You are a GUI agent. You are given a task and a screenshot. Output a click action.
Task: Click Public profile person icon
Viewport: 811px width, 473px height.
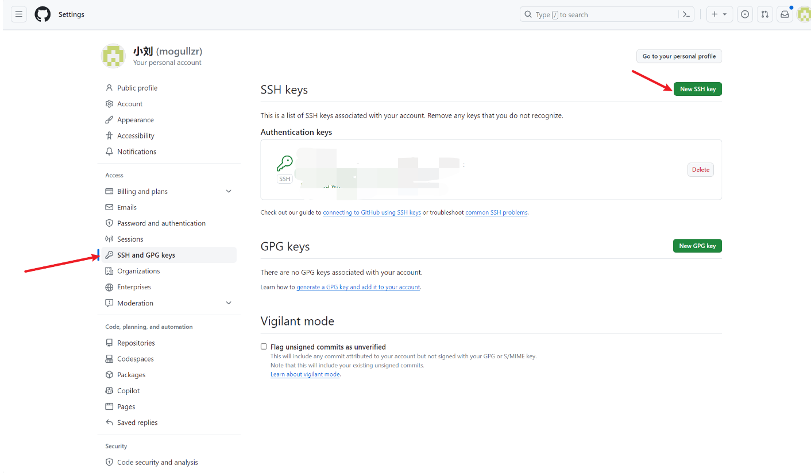[109, 88]
